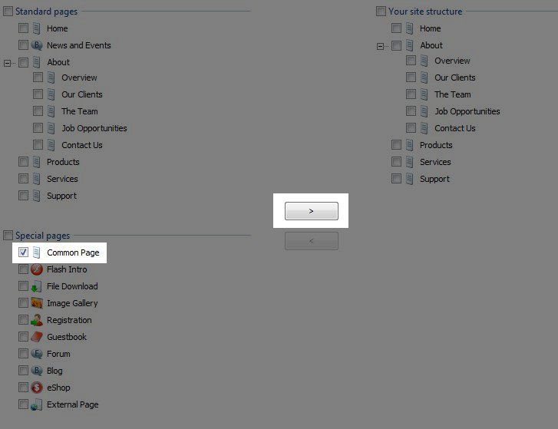Viewport: 558px width, 429px height.
Task: Enable the Your site structure checkbox
Action: [381, 12]
